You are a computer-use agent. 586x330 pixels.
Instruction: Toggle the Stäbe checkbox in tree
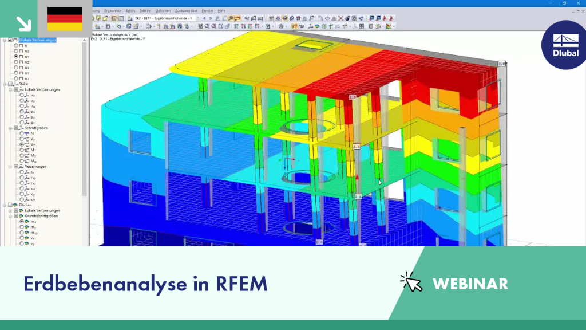coord(10,84)
